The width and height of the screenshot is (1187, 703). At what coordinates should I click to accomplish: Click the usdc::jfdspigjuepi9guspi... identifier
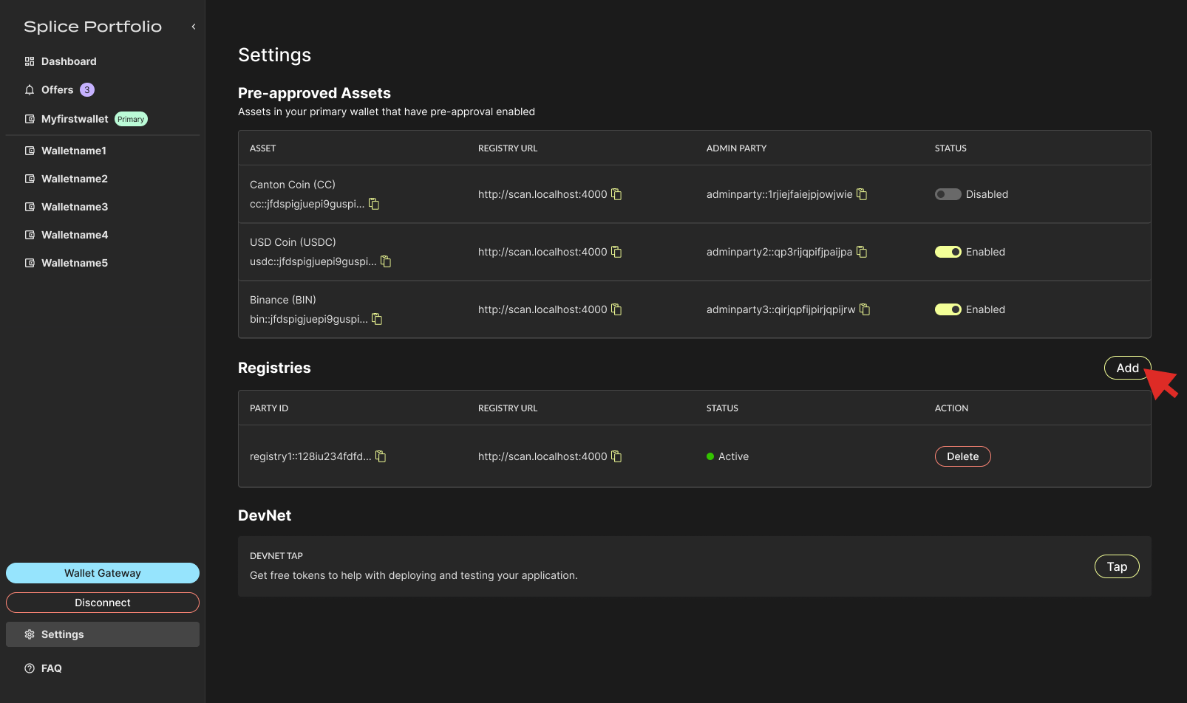pos(313,261)
